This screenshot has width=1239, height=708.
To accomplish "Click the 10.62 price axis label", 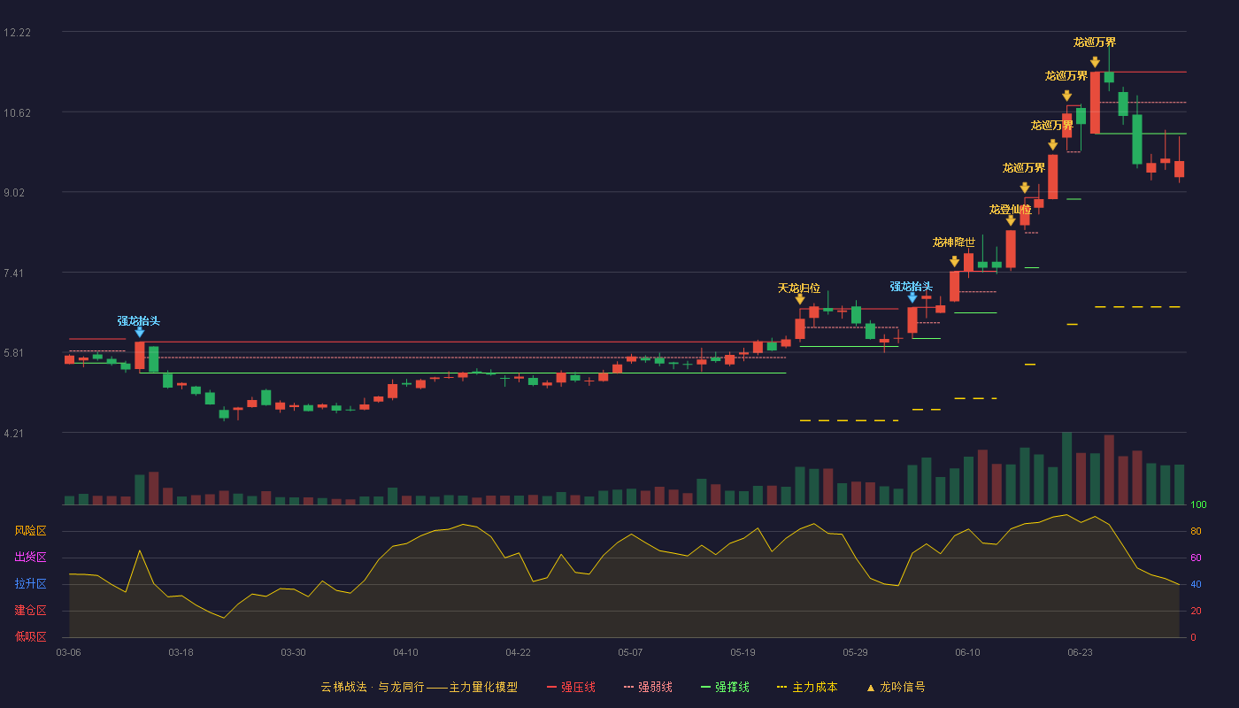I will [17, 112].
